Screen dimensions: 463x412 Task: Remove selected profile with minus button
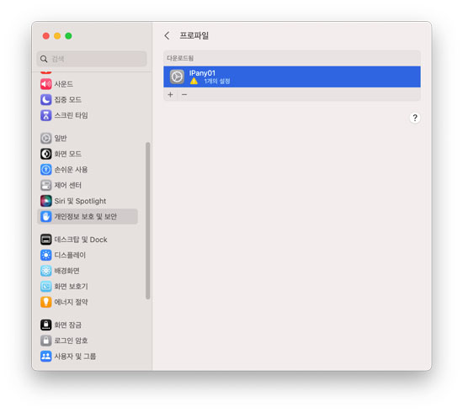pyautogui.click(x=184, y=95)
